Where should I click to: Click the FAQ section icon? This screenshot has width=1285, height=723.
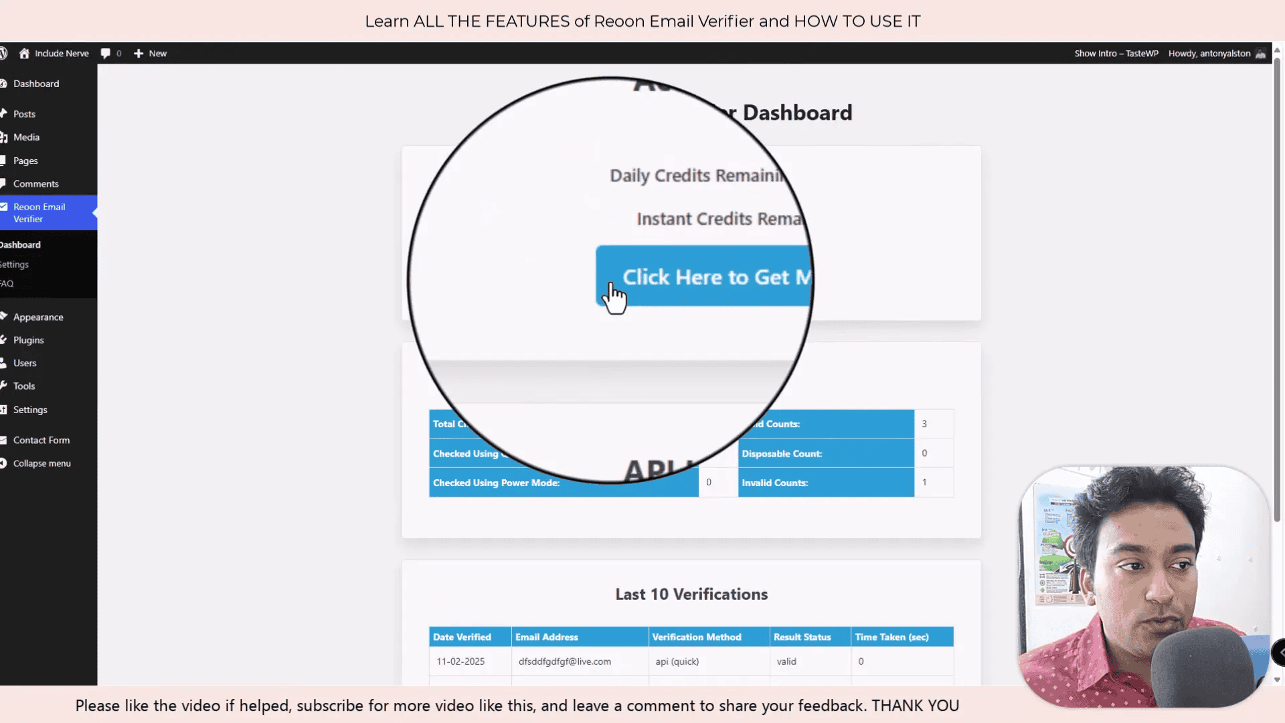(7, 283)
